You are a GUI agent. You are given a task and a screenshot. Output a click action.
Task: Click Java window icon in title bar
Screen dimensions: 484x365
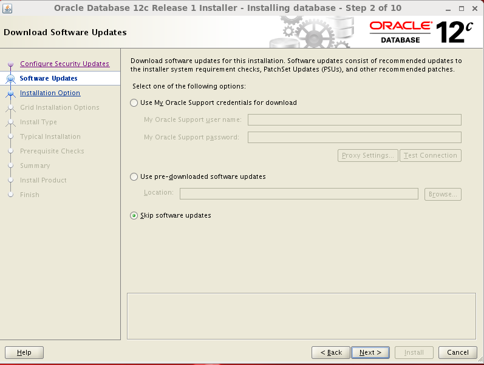[x=7, y=8]
